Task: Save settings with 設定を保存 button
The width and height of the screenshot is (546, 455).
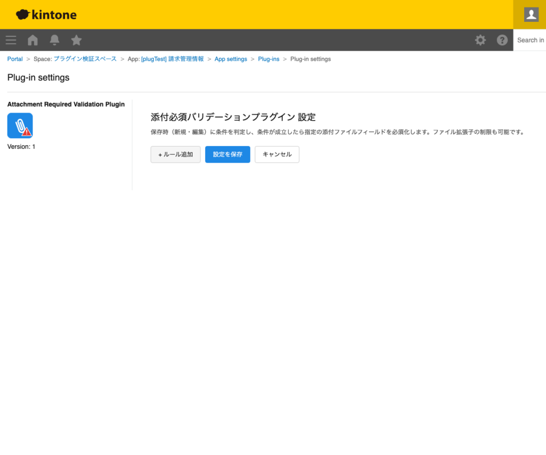Action: pyautogui.click(x=227, y=154)
